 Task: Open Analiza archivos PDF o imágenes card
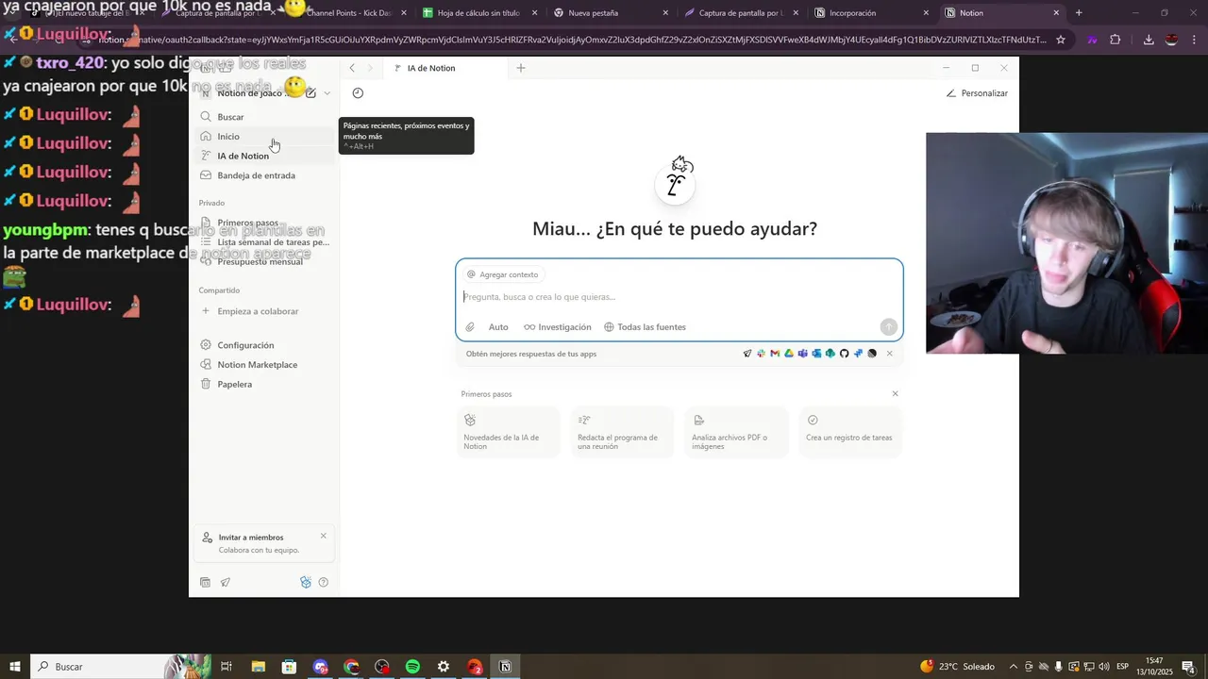pos(736,432)
